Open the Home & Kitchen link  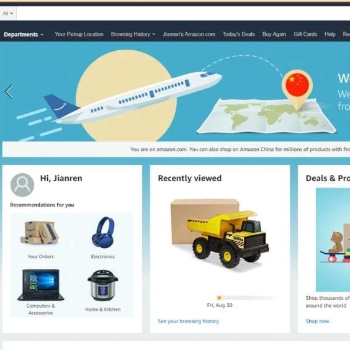(102, 310)
